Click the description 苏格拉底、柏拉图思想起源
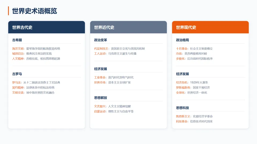 [43, 59]
